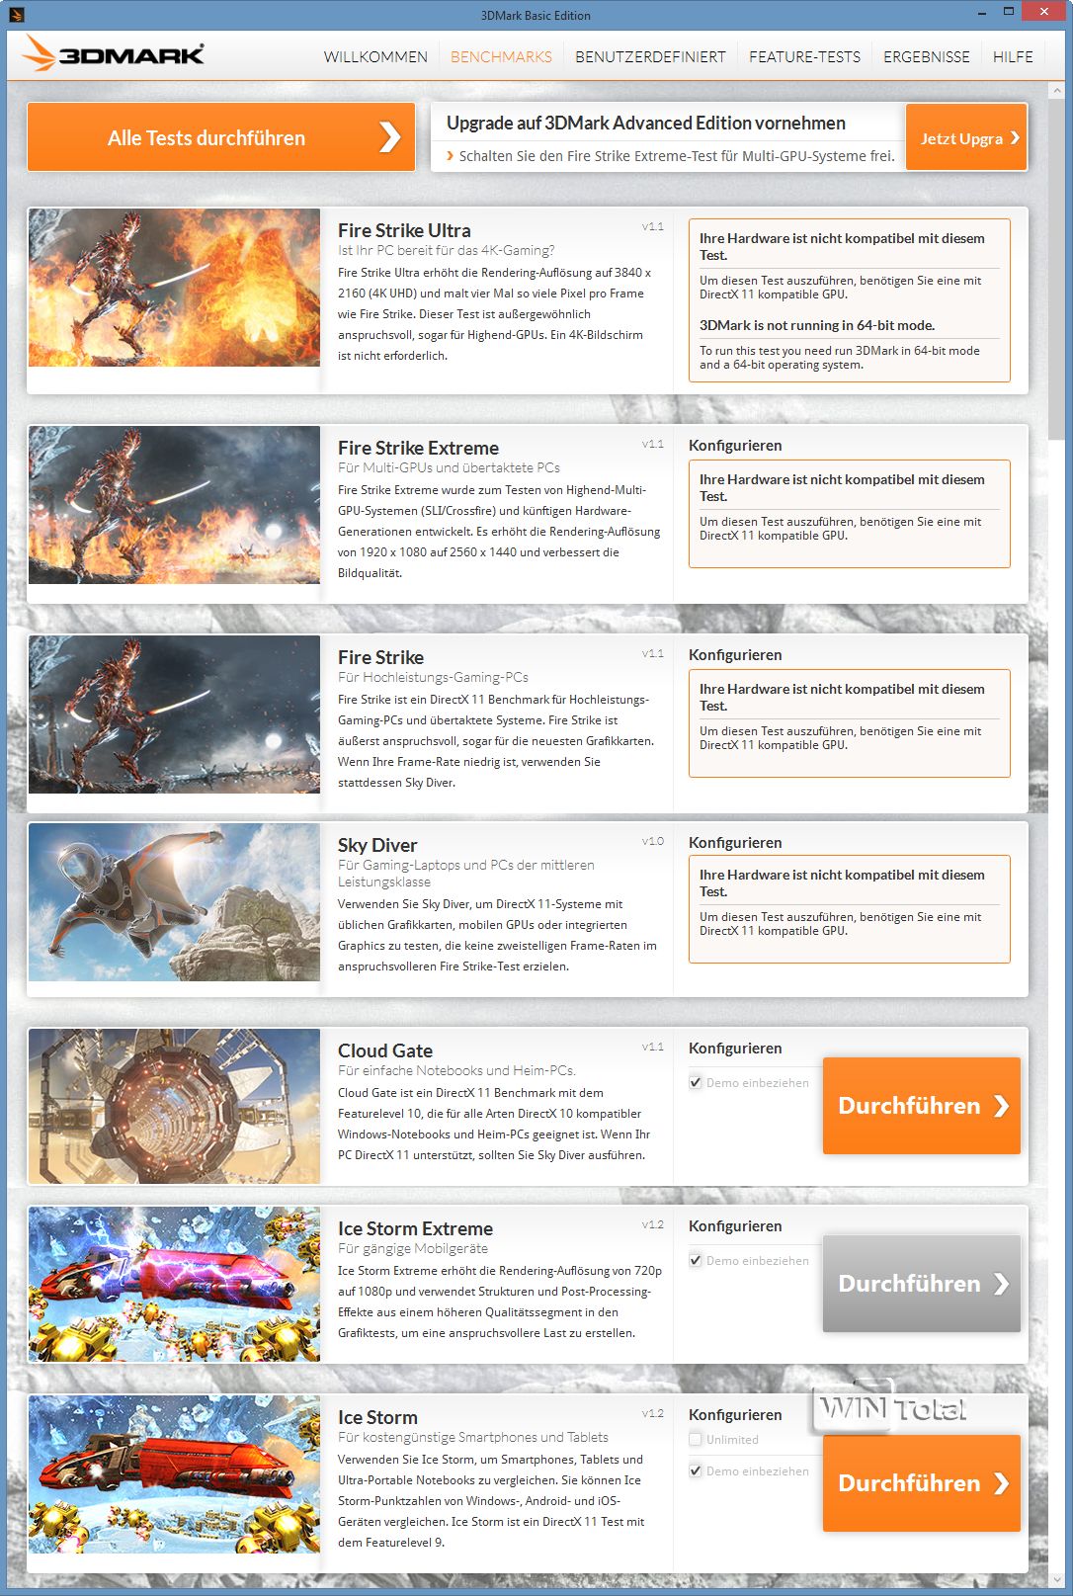This screenshot has width=1073, height=1596.
Task: Toggle Demo einbeziehen in the Ice Storm card
Action: click(696, 1470)
